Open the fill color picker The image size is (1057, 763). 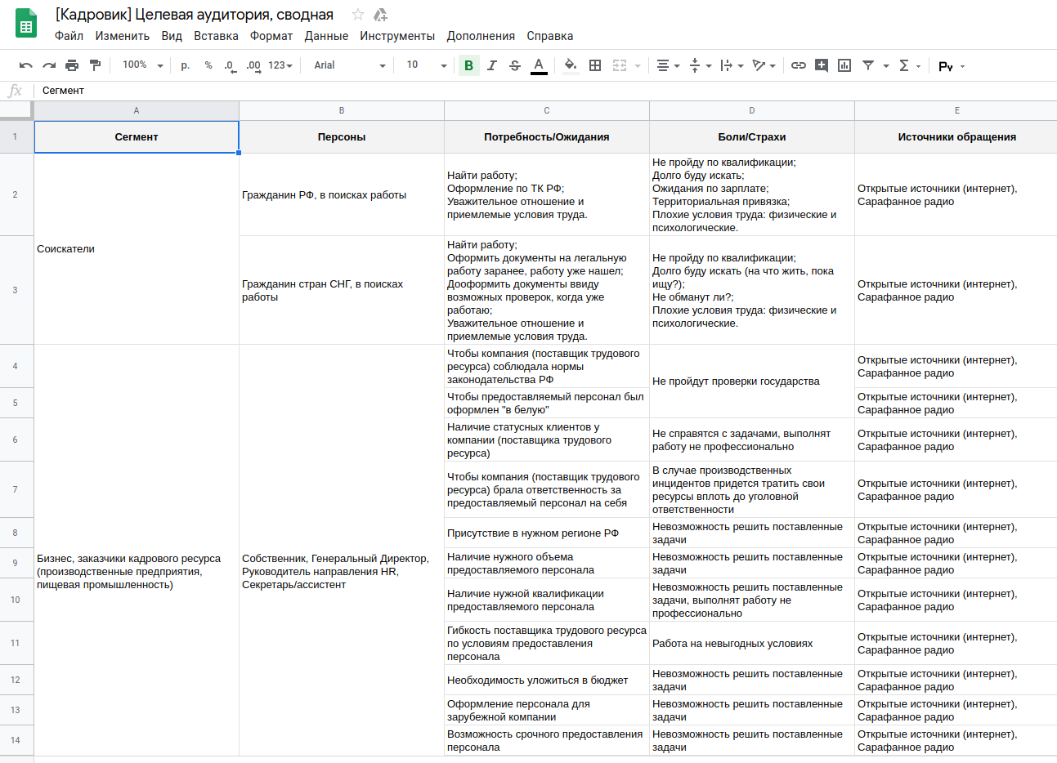pos(571,65)
